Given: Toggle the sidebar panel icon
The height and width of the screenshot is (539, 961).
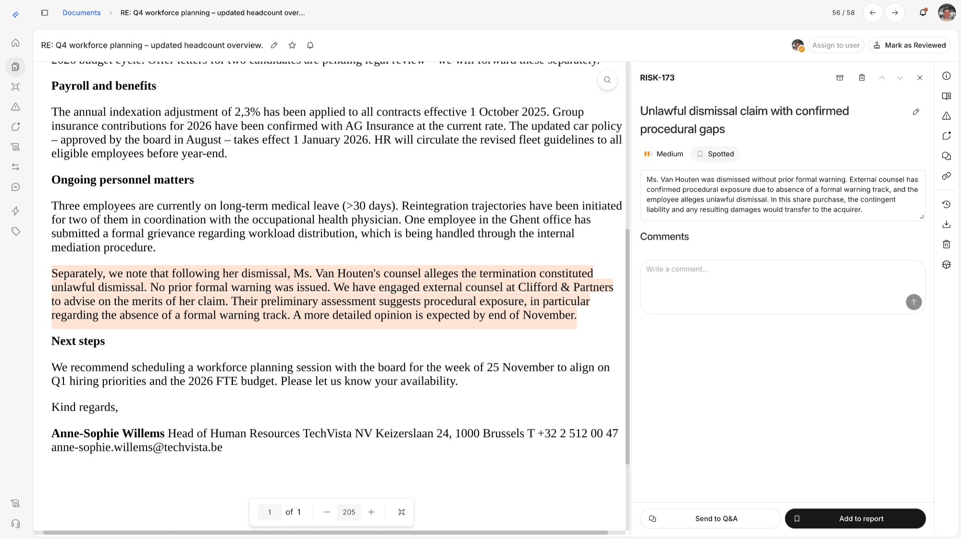Looking at the screenshot, I should click(x=45, y=12).
